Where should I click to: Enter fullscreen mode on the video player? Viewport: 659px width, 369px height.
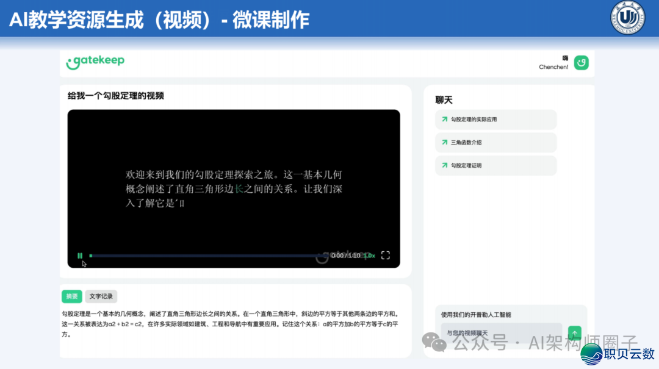coord(385,255)
